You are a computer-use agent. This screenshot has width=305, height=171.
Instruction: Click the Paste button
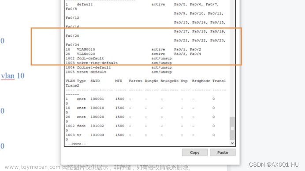223,153
